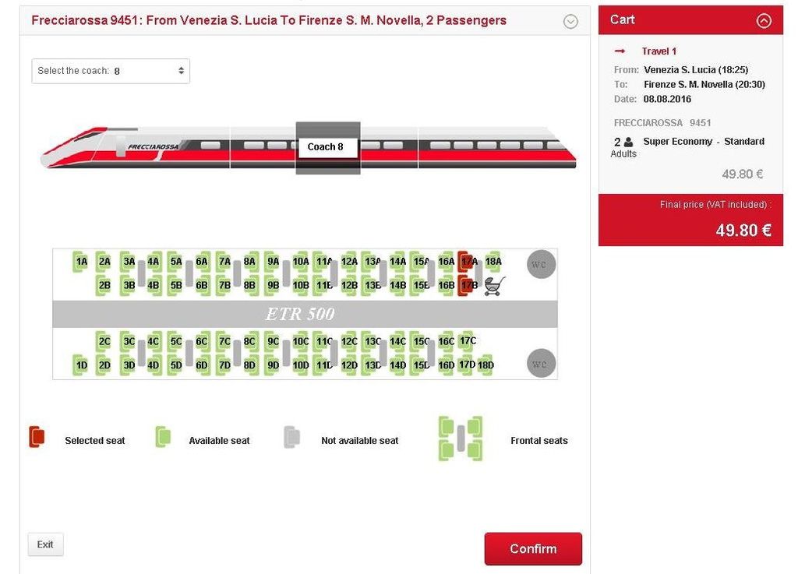The width and height of the screenshot is (798, 574).
Task: Deselect the selected seat 17B
Action: point(468,285)
